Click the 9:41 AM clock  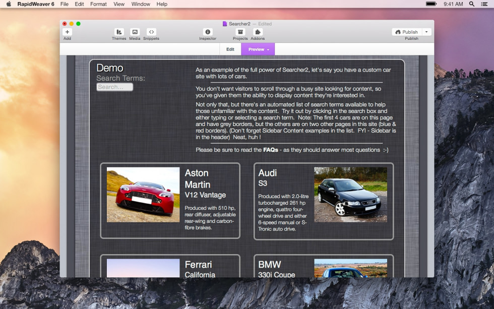pyautogui.click(x=453, y=4)
